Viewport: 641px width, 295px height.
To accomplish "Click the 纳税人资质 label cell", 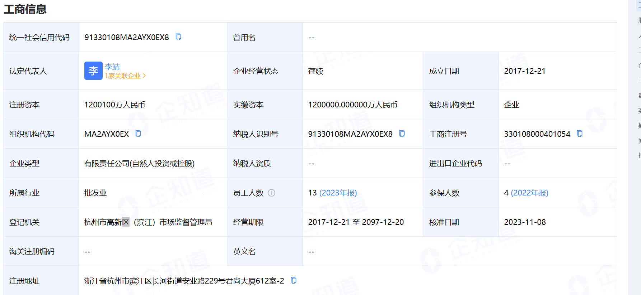I will 265,163.
